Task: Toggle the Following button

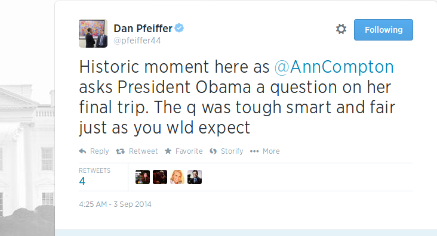Action: tap(383, 30)
